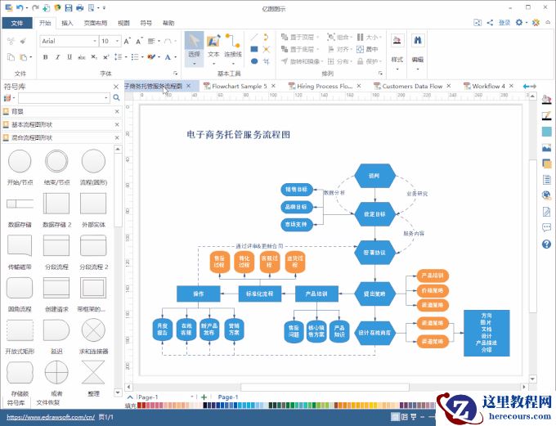Toggle Bold formatting
Viewport: 556px width, 426px height.
46,57
